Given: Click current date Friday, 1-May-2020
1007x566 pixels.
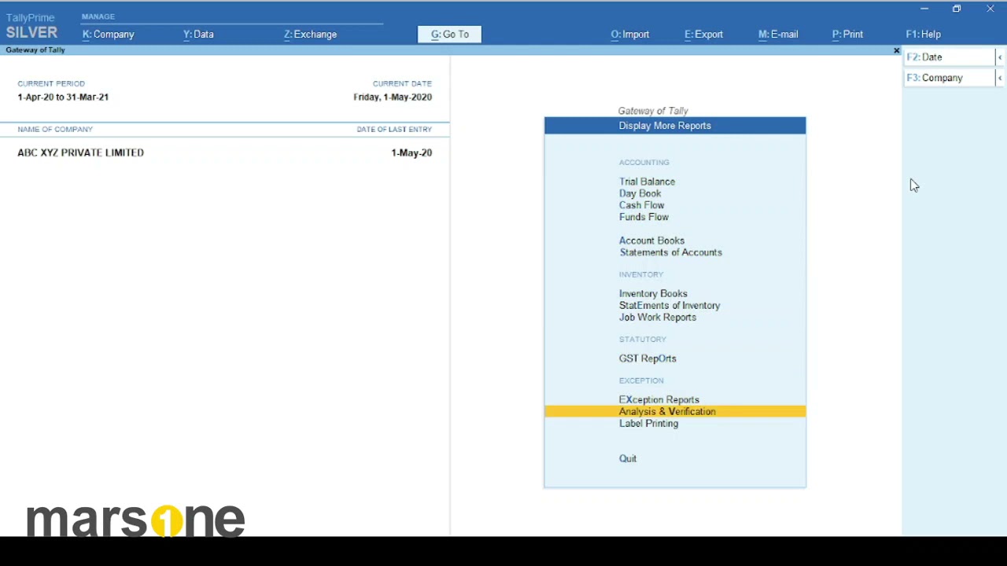Looking at the screenshot, I should point(393,97).
